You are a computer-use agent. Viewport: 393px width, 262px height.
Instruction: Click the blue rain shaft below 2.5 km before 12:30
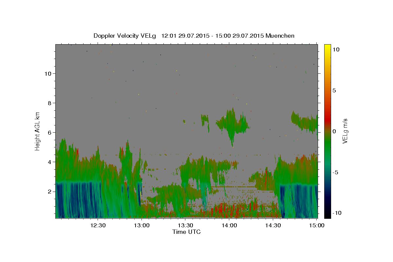(79, 200)
